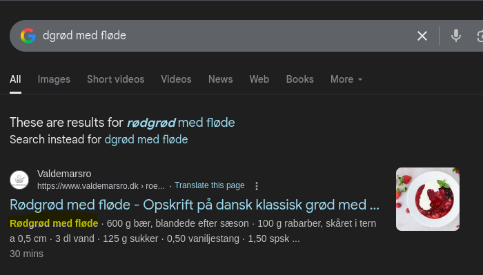The image size is (483, 275).
Task: Clear the search text with X
Action: [422, 36]
